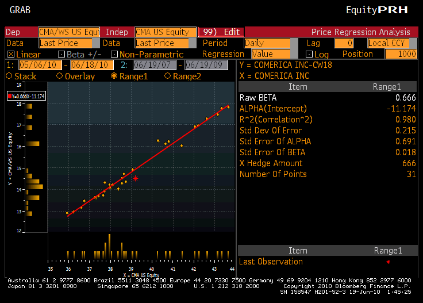Click the X = CMA US Equity axis label
This screenshot has width=423, height=303.
[141, 275]
